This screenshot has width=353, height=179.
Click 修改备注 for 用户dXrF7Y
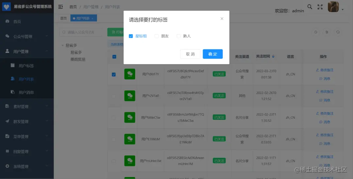325,70
